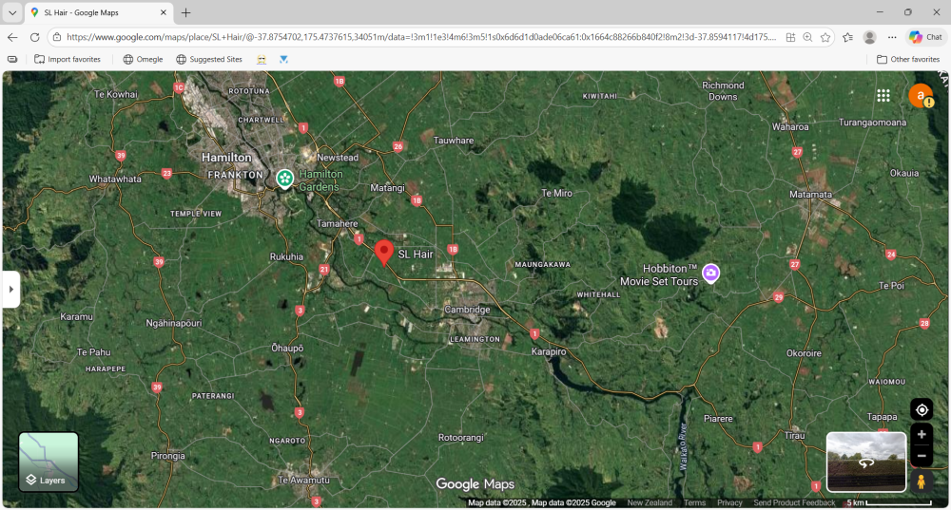Toggle the map scale units (5 km)

click(x=888, y=502)
